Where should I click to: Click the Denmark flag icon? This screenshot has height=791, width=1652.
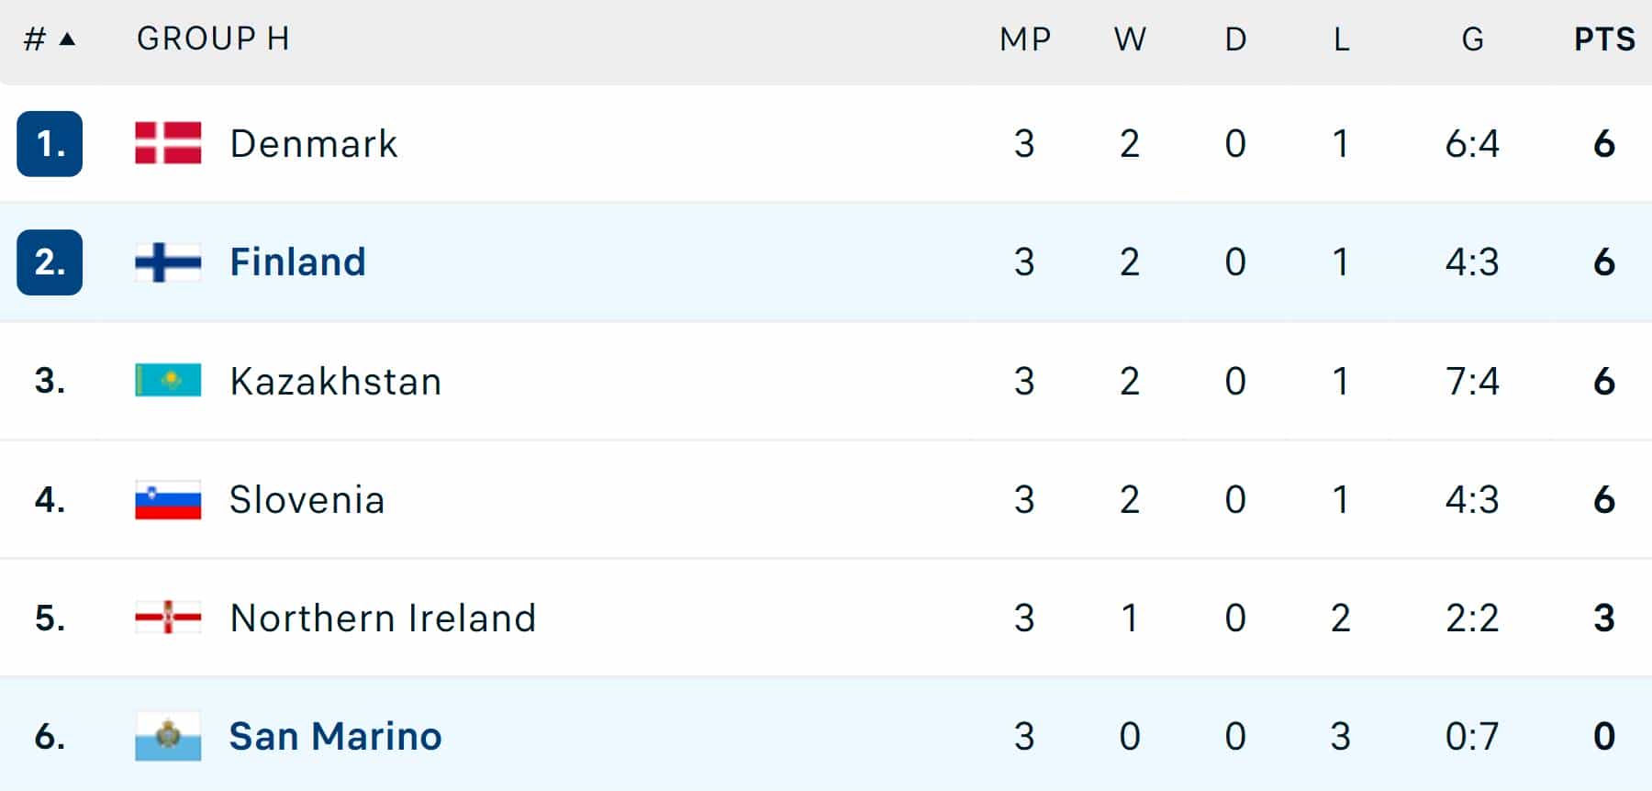tap(168, 143)
